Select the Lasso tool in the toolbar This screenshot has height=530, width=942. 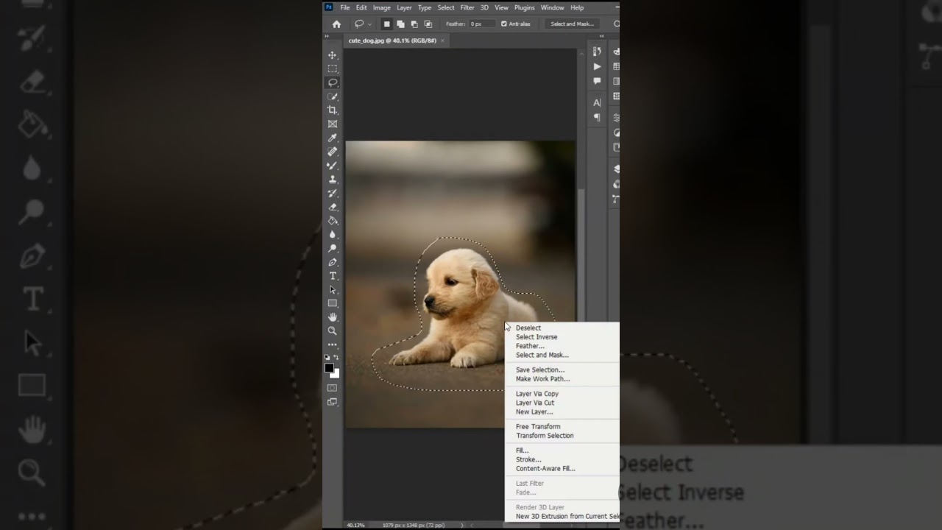(333, 82)
